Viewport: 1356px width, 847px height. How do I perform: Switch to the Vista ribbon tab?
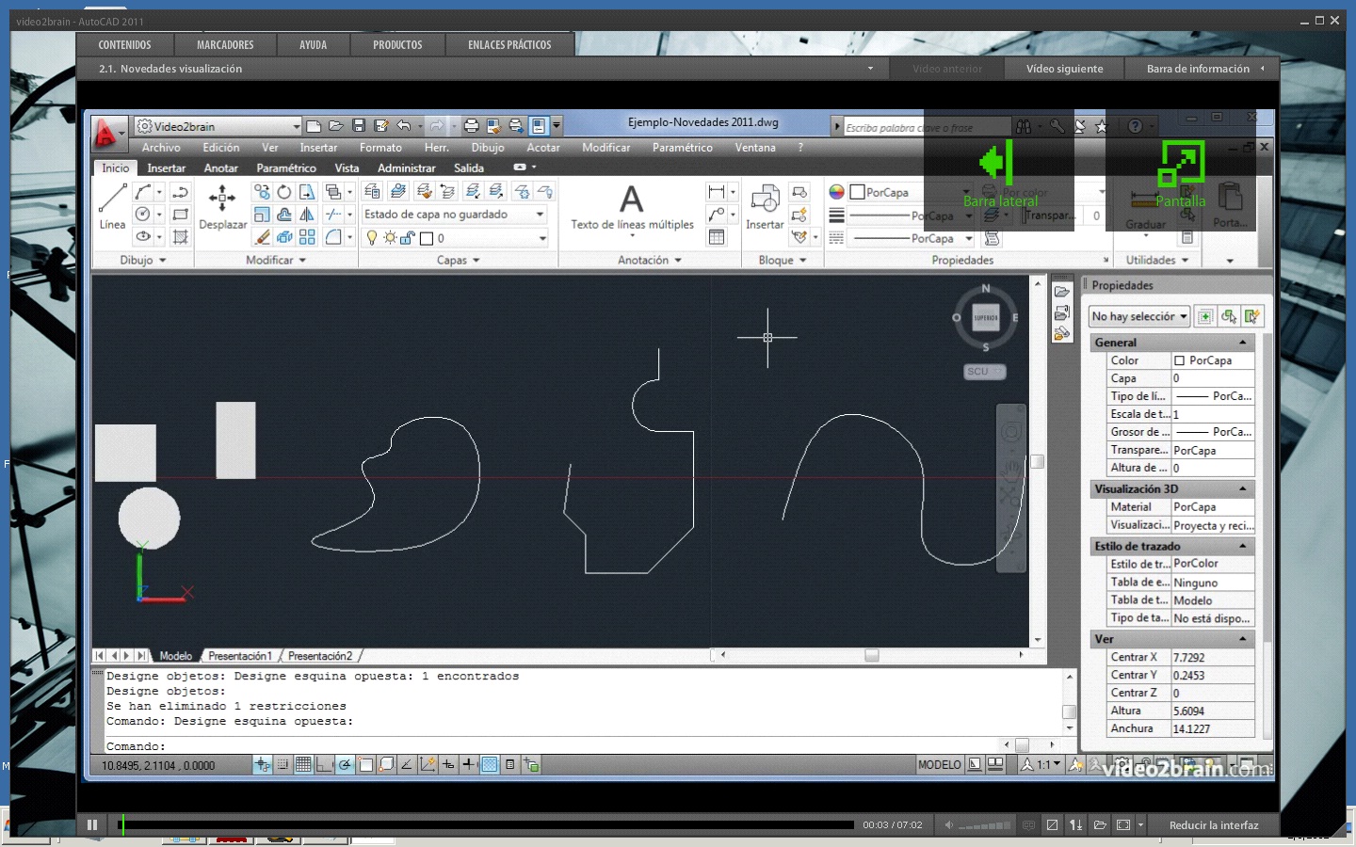tap(347, 168)
